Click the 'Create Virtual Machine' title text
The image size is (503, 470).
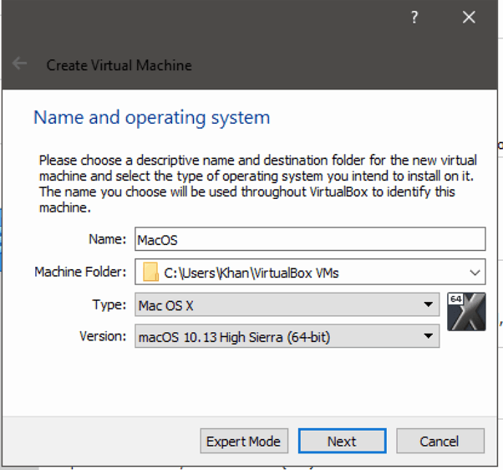[119, 64]
